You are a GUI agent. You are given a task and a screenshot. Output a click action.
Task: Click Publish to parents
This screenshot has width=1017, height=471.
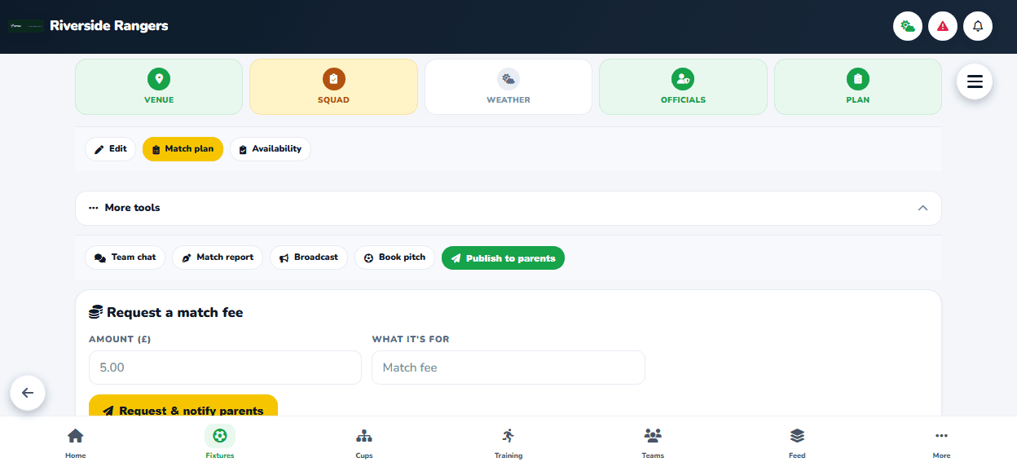coord(503,258)
